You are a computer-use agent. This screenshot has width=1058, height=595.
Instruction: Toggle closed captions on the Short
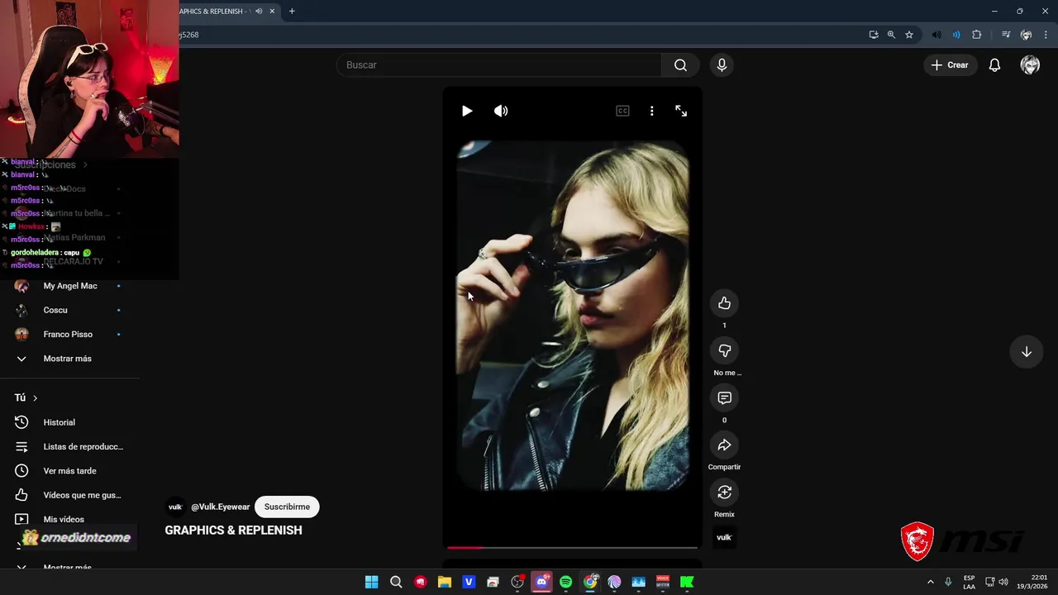point(622,111)
